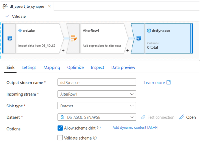Screen dimensions: 200x150
Task: Show the Data preview tab
Action: pos(123,67)
